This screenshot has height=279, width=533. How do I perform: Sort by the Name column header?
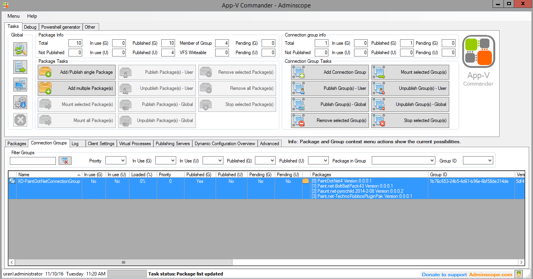click(x=49, y=175)
